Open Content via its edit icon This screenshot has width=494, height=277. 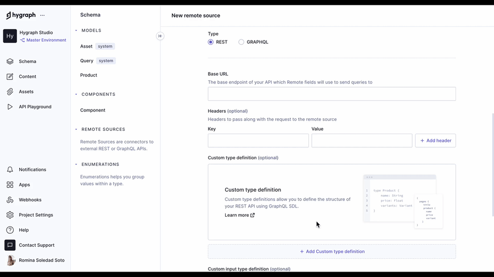10,77
